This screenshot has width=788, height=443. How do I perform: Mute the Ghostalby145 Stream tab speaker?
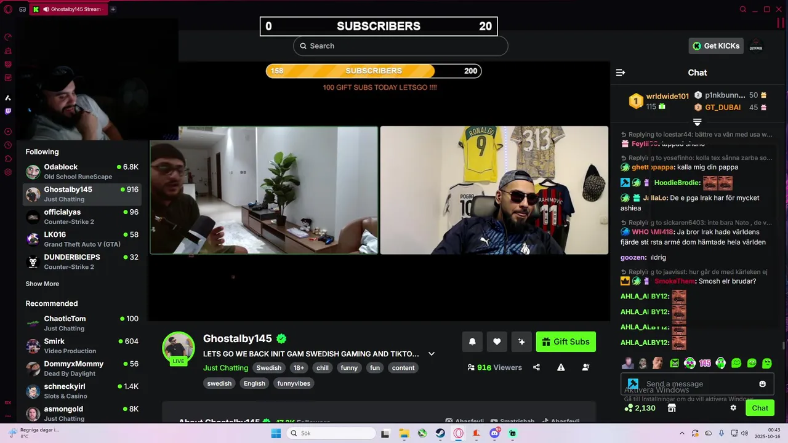tap(46, 9)
